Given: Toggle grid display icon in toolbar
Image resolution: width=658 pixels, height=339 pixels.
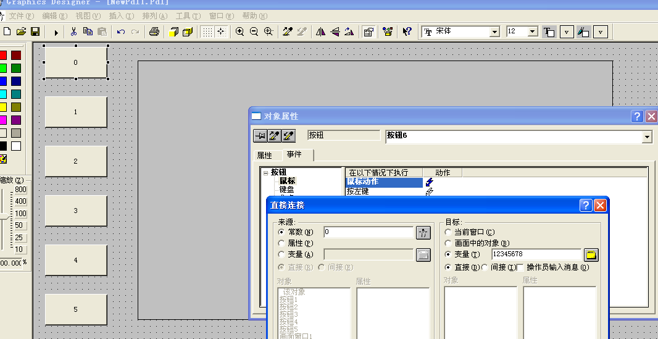Looking at the screenshot, I should [207, 32].
